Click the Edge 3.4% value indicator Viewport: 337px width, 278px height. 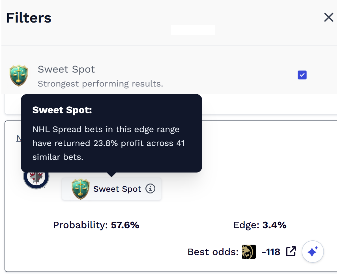pos(259,225)
